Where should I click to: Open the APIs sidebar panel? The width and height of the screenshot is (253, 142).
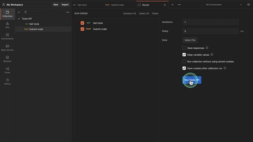7,25
